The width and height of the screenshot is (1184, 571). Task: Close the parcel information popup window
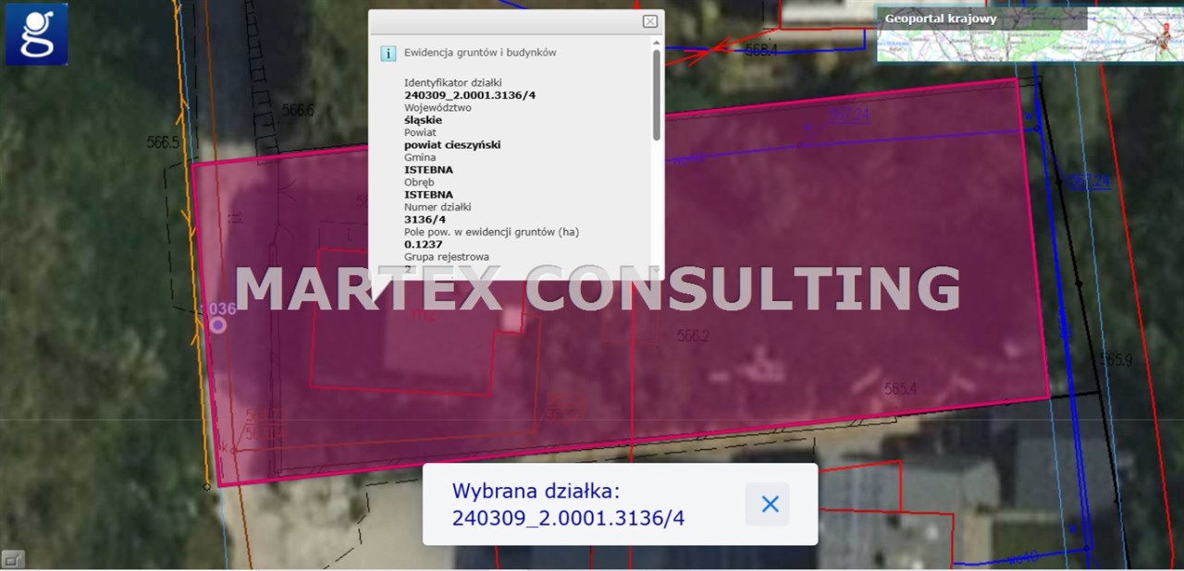(x=650, y=21)
